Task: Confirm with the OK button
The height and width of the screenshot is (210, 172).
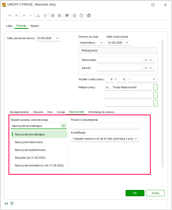Action: [x=135, y=193]
